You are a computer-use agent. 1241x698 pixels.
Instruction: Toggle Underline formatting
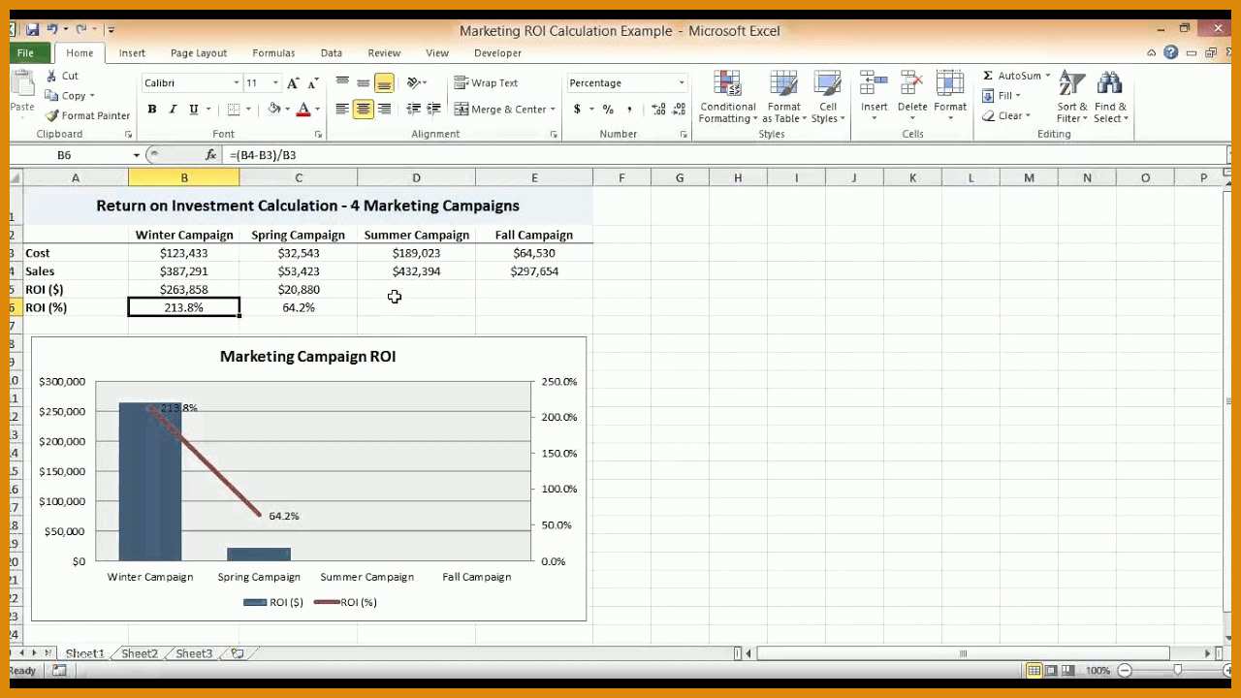(x=194, y=110)
